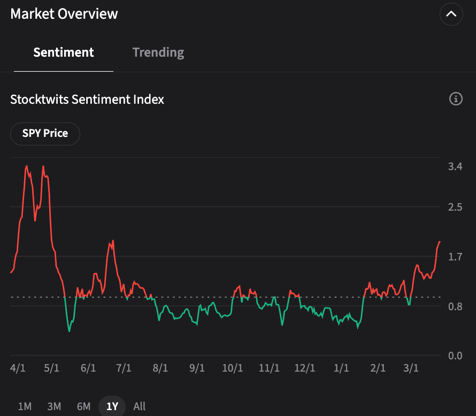476x416 pixels.
Task: Click the 0.0 y-axis label
Action: coord(455,356)
